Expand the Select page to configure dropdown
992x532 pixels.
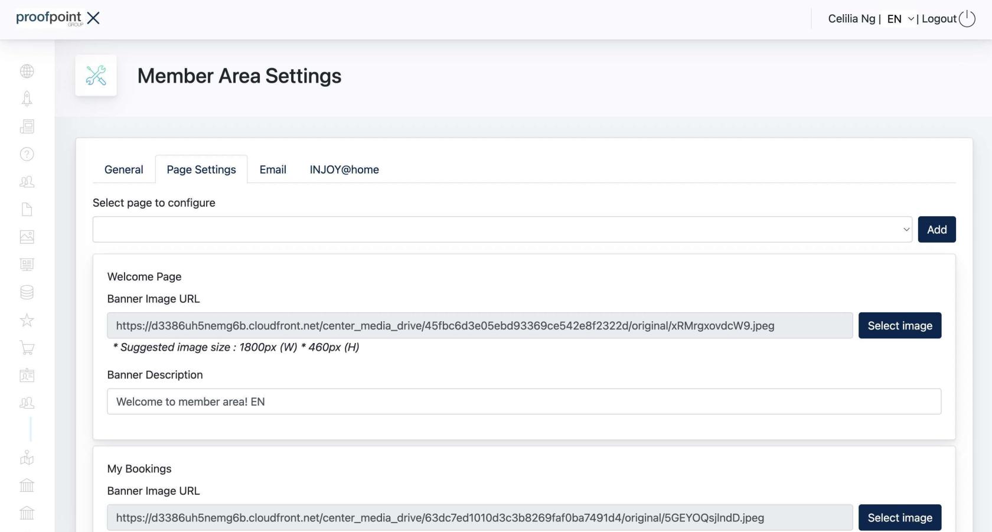pyautogui.click(x=502, y=229)
